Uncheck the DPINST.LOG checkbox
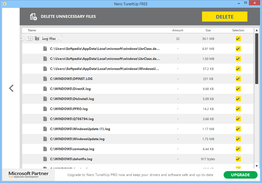Image resolution: width=262 pixels, height=183 pixels. click(238, 79)
